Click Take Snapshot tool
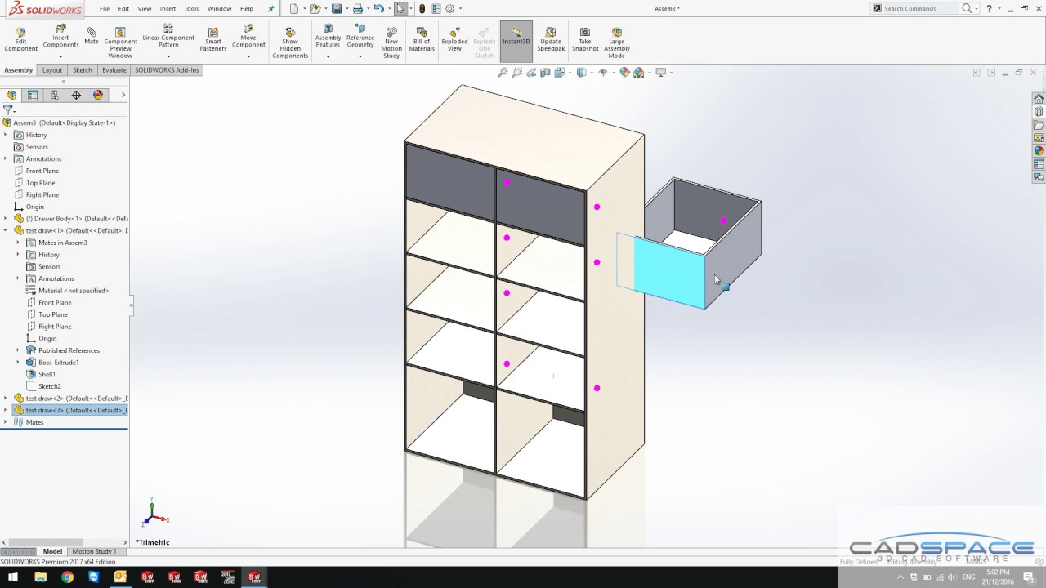 tap(585, 40)
